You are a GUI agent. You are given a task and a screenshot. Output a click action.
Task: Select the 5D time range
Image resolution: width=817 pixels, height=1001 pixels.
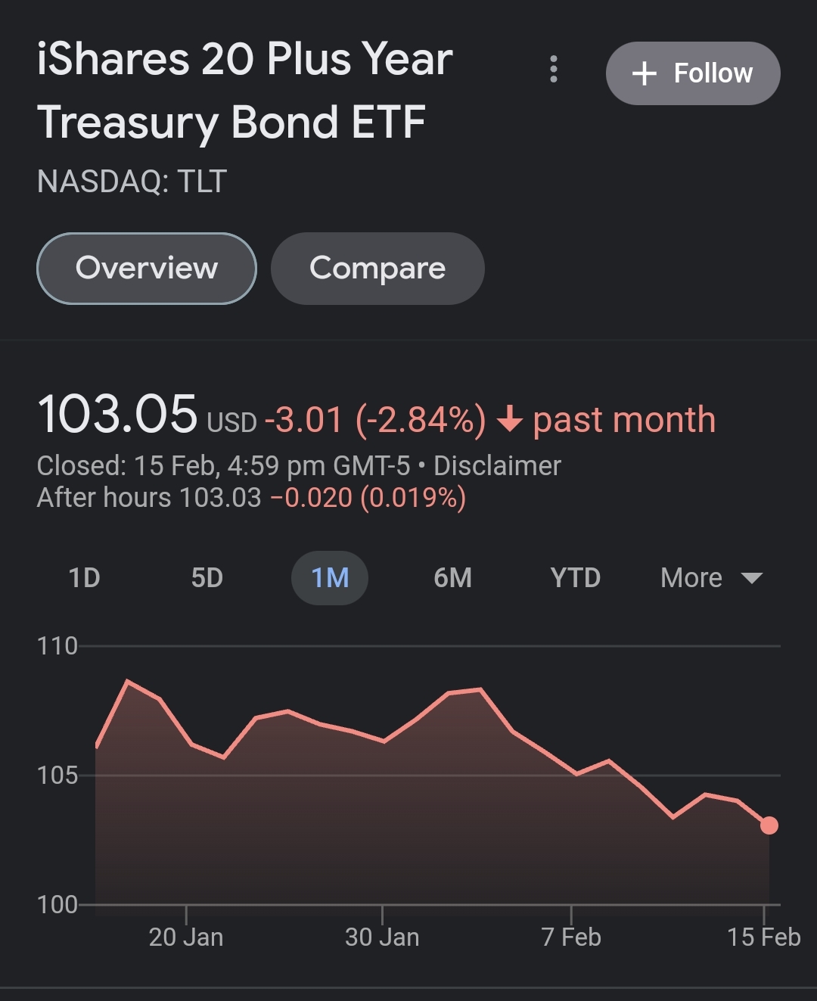tap(207, 578)
